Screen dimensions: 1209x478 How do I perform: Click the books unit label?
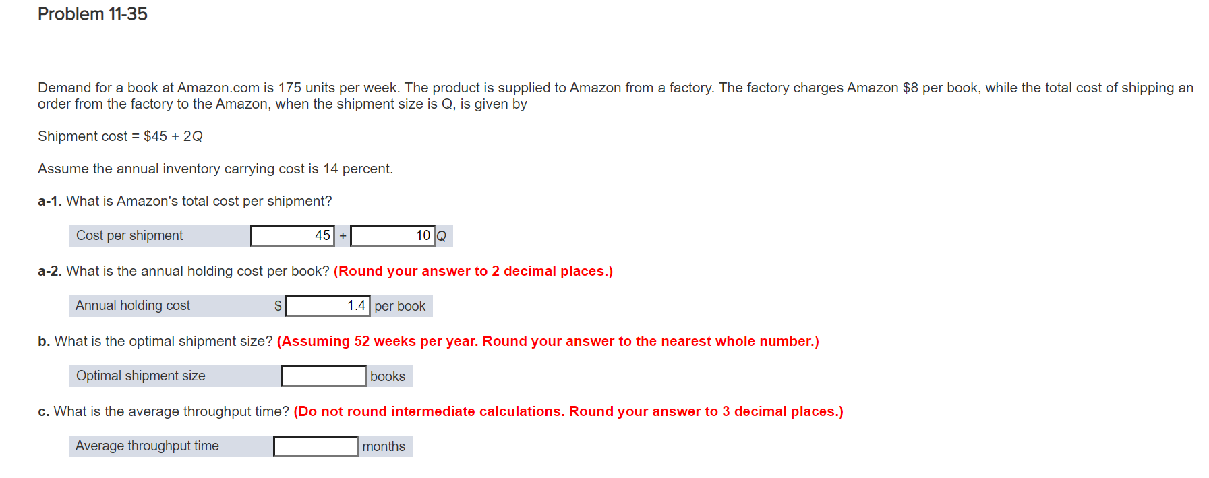pos(387,376)
